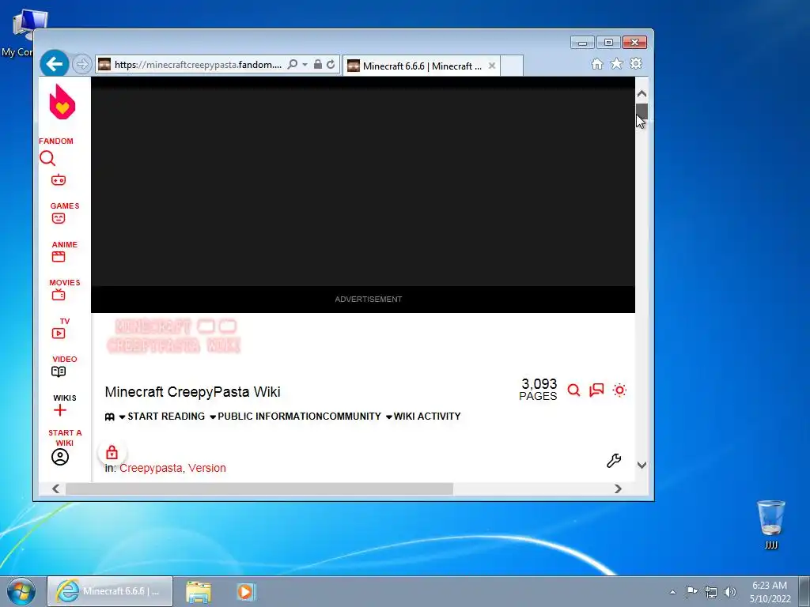Open Windows Explorer from the taskbar
Screen dimensions: 810x607
click(x=199, y=591)
